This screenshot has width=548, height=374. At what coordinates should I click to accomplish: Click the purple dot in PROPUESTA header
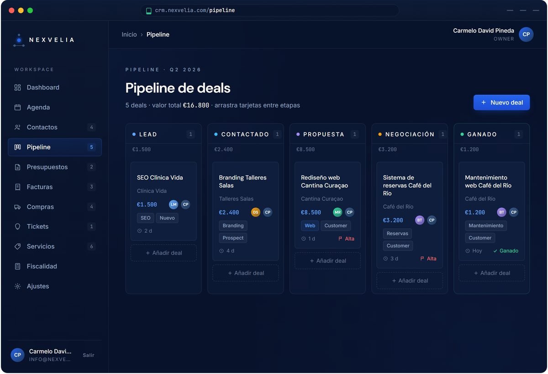298,134
